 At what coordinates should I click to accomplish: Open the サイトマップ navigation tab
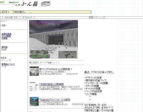tap(27, 18)
